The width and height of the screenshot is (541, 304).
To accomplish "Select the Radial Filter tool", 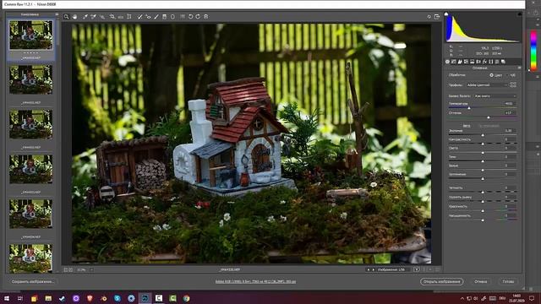I will click(x=172, y=17).
